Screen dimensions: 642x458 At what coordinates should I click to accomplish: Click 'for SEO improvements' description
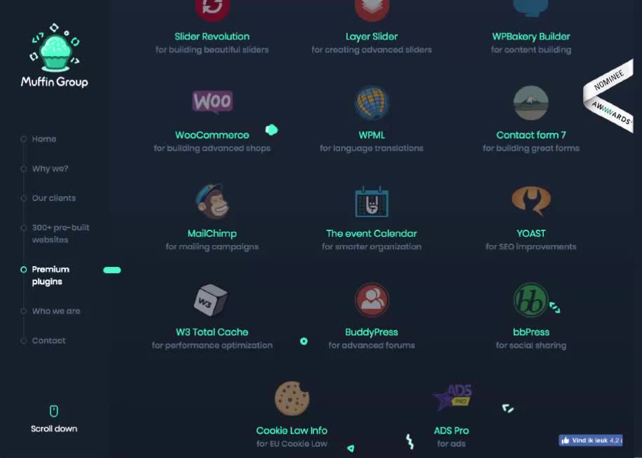pyautogui.click(x=531, y=247)
